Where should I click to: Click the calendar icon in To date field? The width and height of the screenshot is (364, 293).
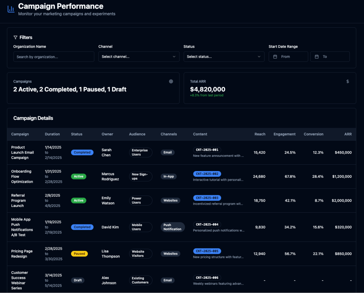[317, 57]
